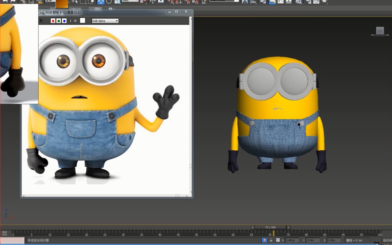Click the X coordinate input field
The image size is (392, 245).
pyautogui.click(x=292, y=240)
